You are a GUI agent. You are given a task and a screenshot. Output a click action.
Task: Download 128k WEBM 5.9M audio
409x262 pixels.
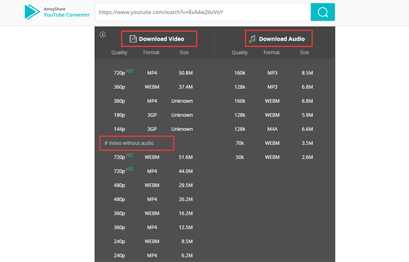[275, 115]
